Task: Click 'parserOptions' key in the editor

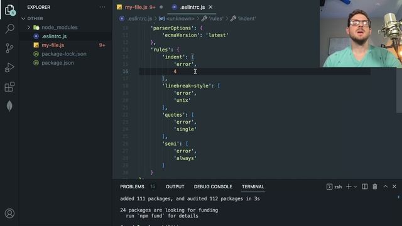Action: coord(172,28)
